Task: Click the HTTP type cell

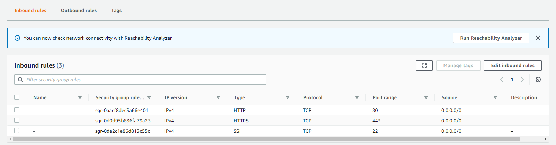Action: click(x=240, y=110)
